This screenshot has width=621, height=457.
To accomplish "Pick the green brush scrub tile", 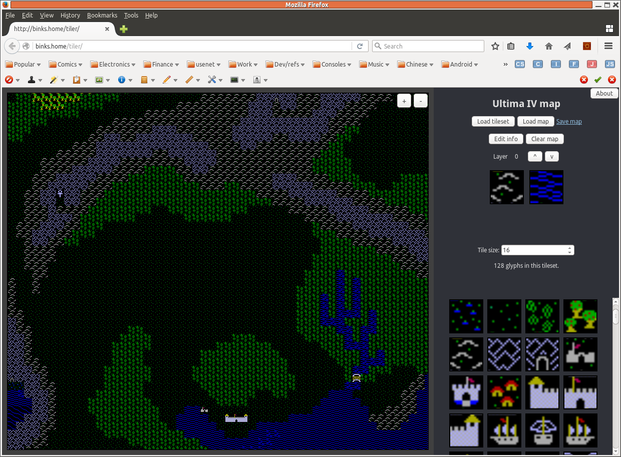I will click(542, 316).
